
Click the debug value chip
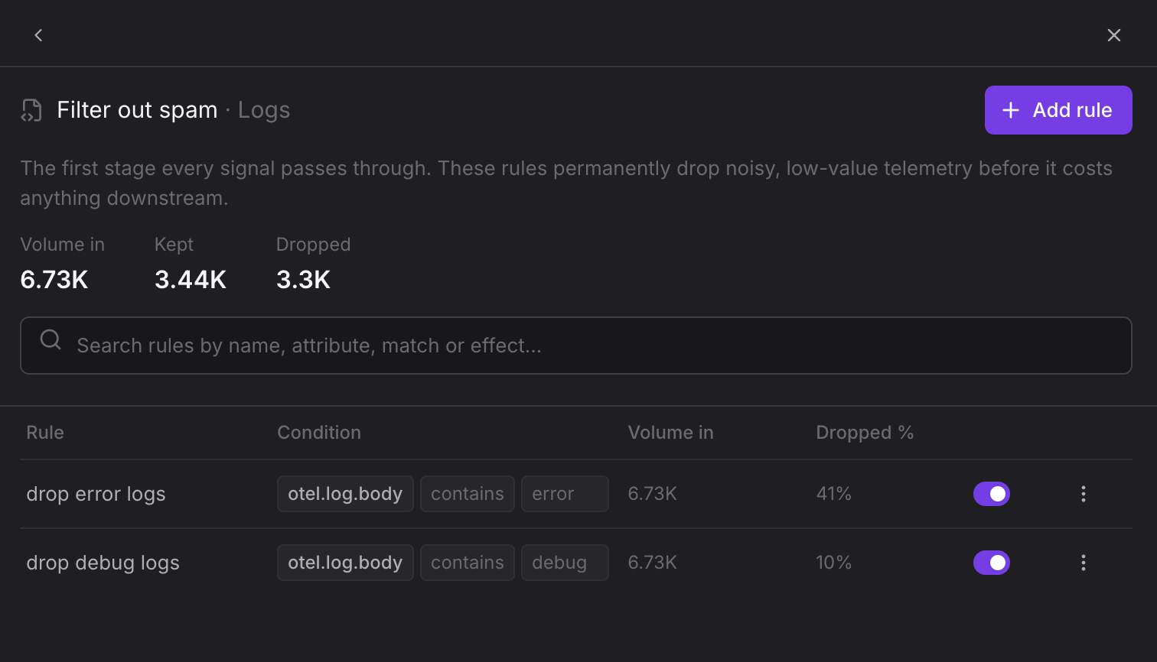565,563
